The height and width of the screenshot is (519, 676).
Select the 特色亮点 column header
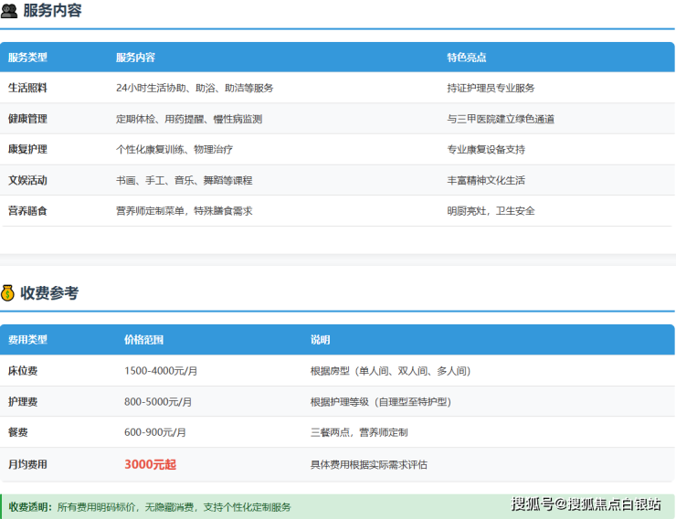[x=466, y=58]
